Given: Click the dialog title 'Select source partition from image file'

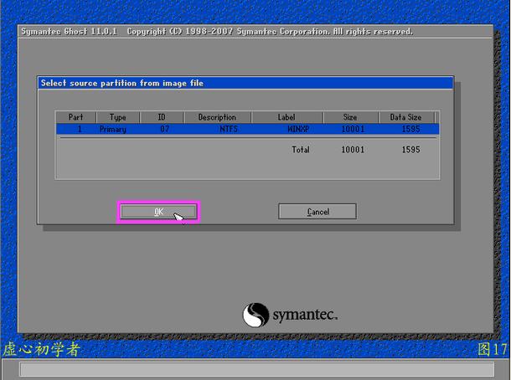Looking at the screenshot, I should (122, 84).
